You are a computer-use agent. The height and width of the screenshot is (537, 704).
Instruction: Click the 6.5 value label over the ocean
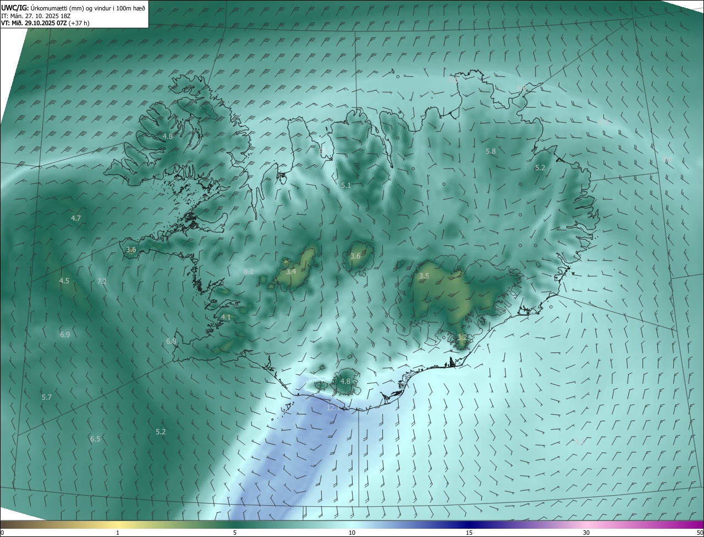[x=95, y=439]
